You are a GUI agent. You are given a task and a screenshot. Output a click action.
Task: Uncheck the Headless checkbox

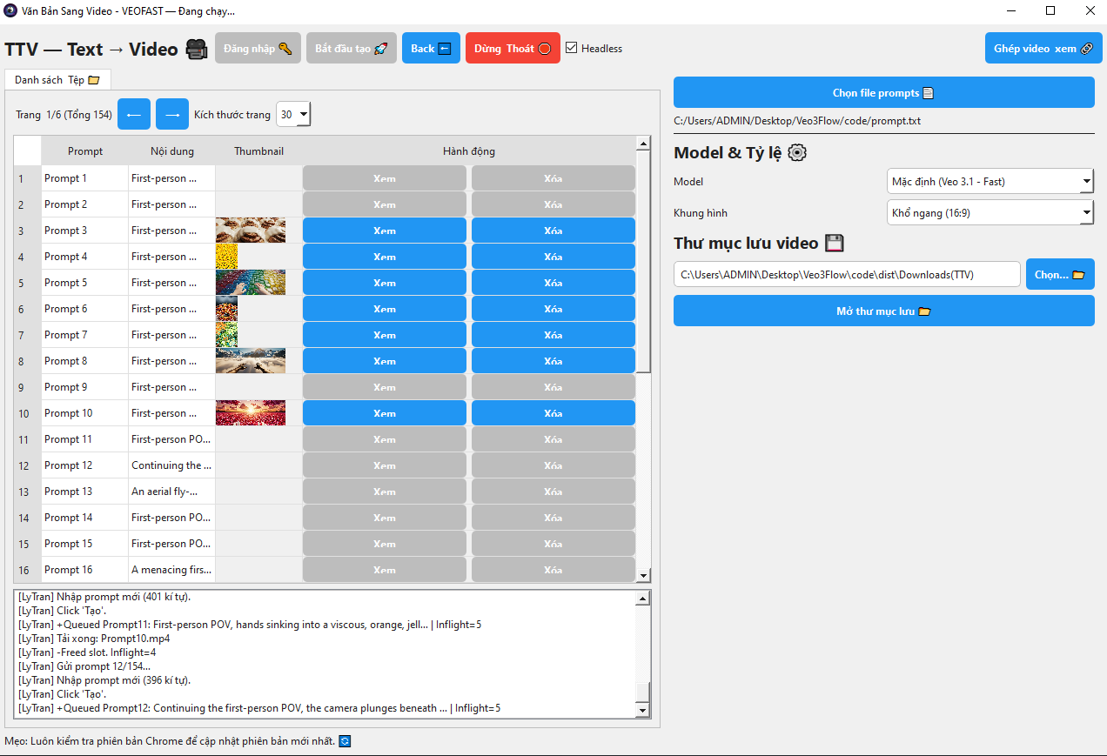(572, 49)
